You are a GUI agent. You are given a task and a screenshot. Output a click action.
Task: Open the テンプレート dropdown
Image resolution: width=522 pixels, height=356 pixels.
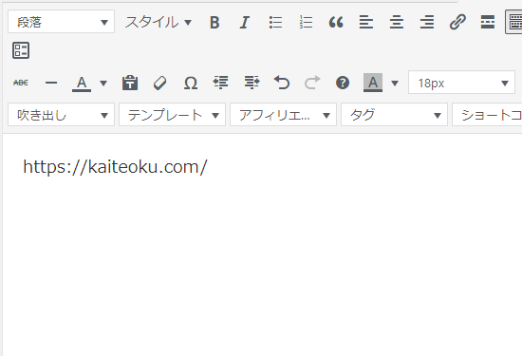pos(172,115)
